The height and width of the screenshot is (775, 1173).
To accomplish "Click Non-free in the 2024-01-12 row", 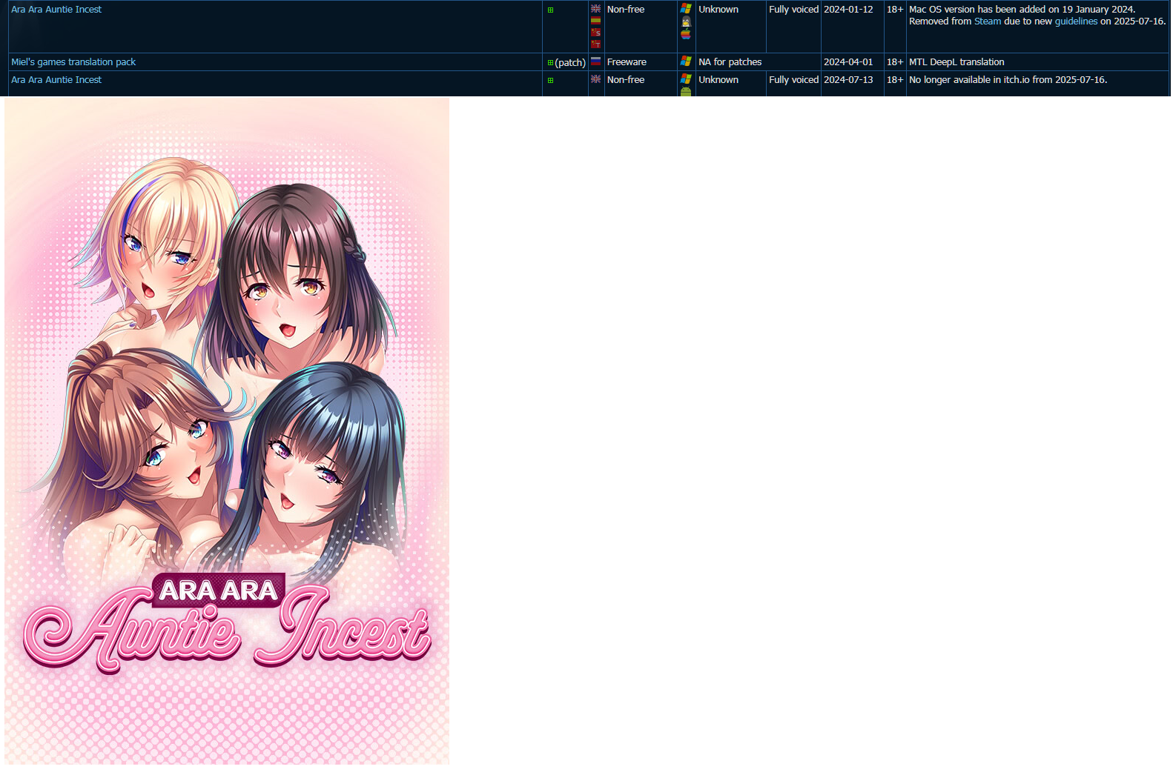I will point(626,10).
